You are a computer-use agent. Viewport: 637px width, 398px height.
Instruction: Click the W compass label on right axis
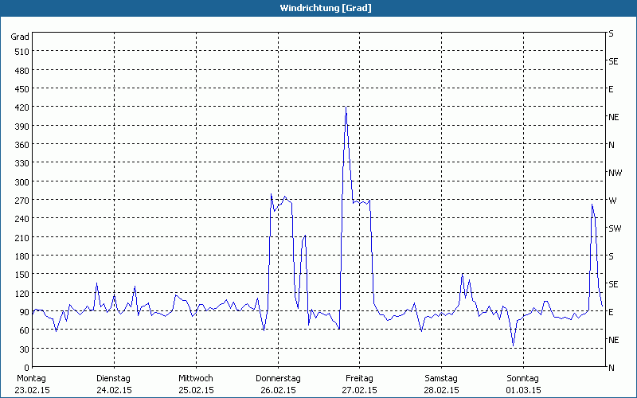(612, 201)
